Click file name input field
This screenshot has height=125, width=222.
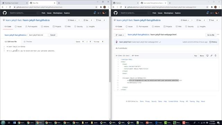pos(38,35)
